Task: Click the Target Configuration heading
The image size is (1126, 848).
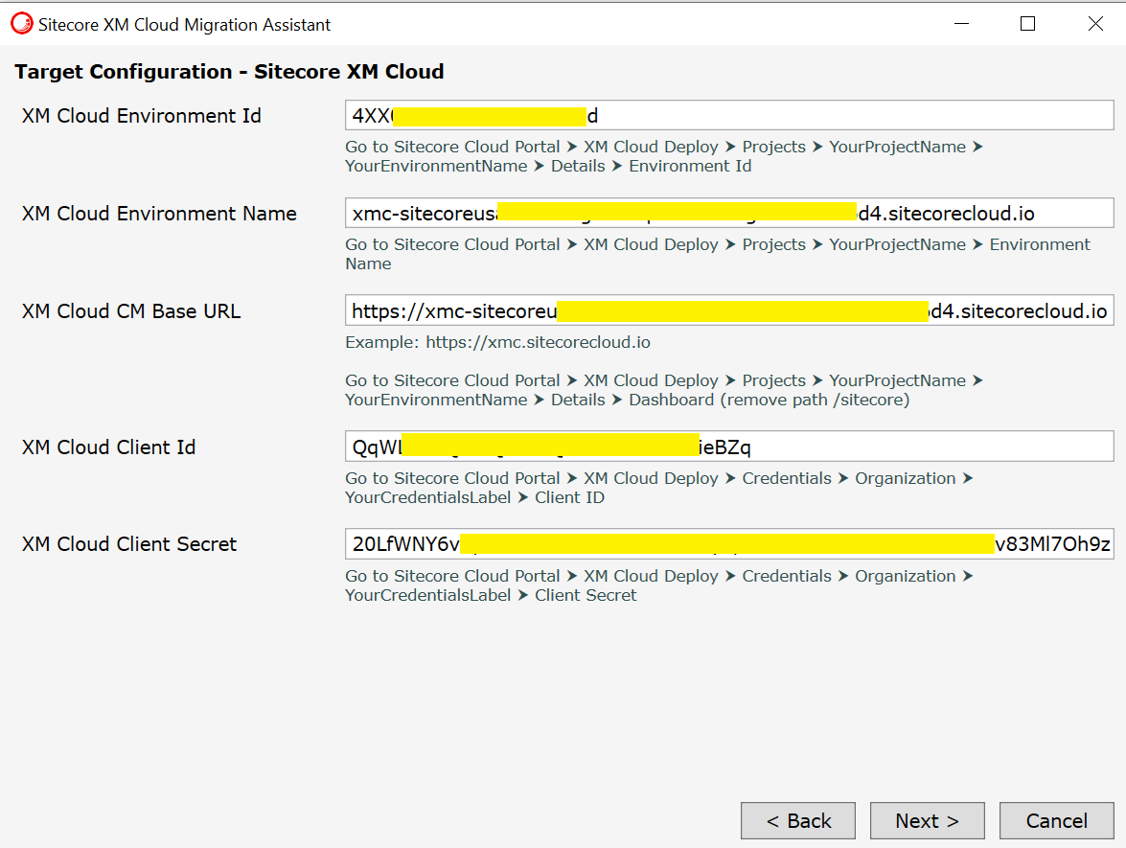Action: [x=229, y=72]
